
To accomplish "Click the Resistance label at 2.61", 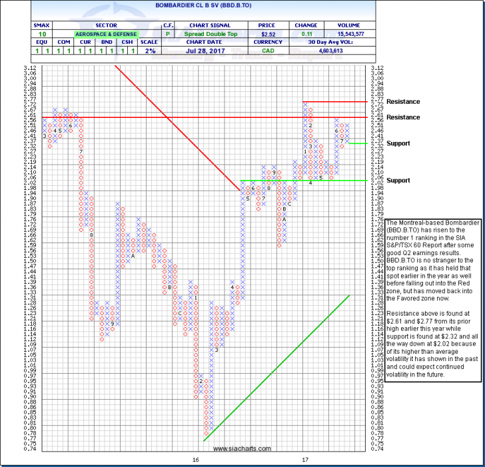I will tap(403, 117).
